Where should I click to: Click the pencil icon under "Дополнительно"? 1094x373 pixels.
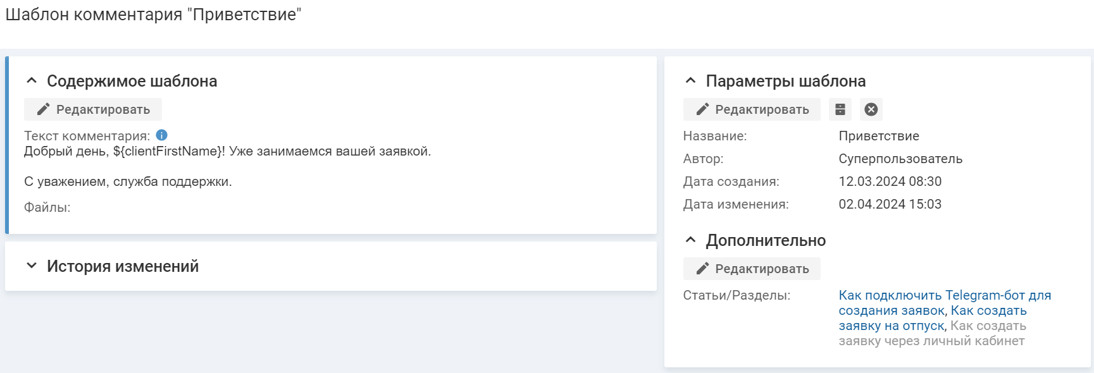[702, 269]
